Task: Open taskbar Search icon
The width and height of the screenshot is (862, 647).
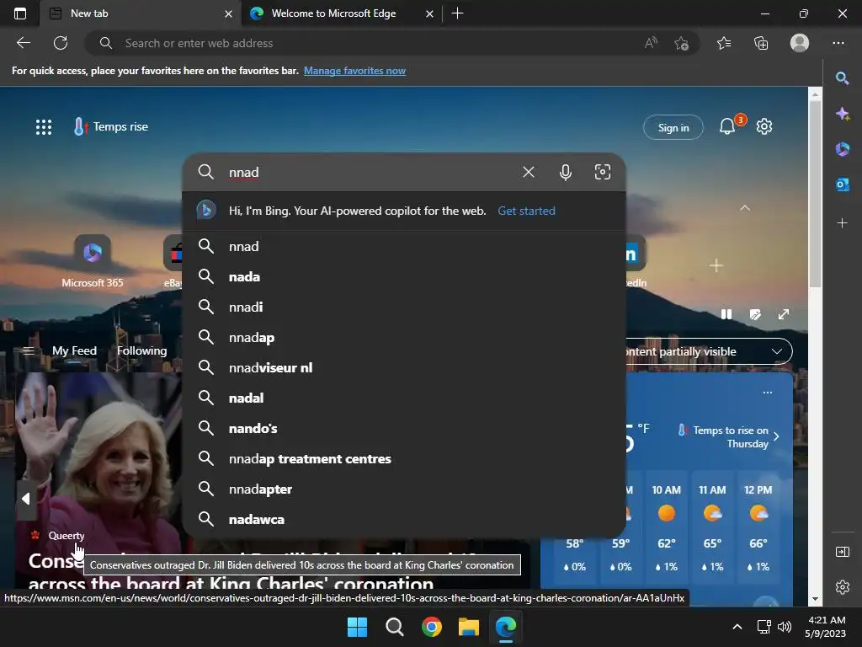Action: click(x=394, y=627)
